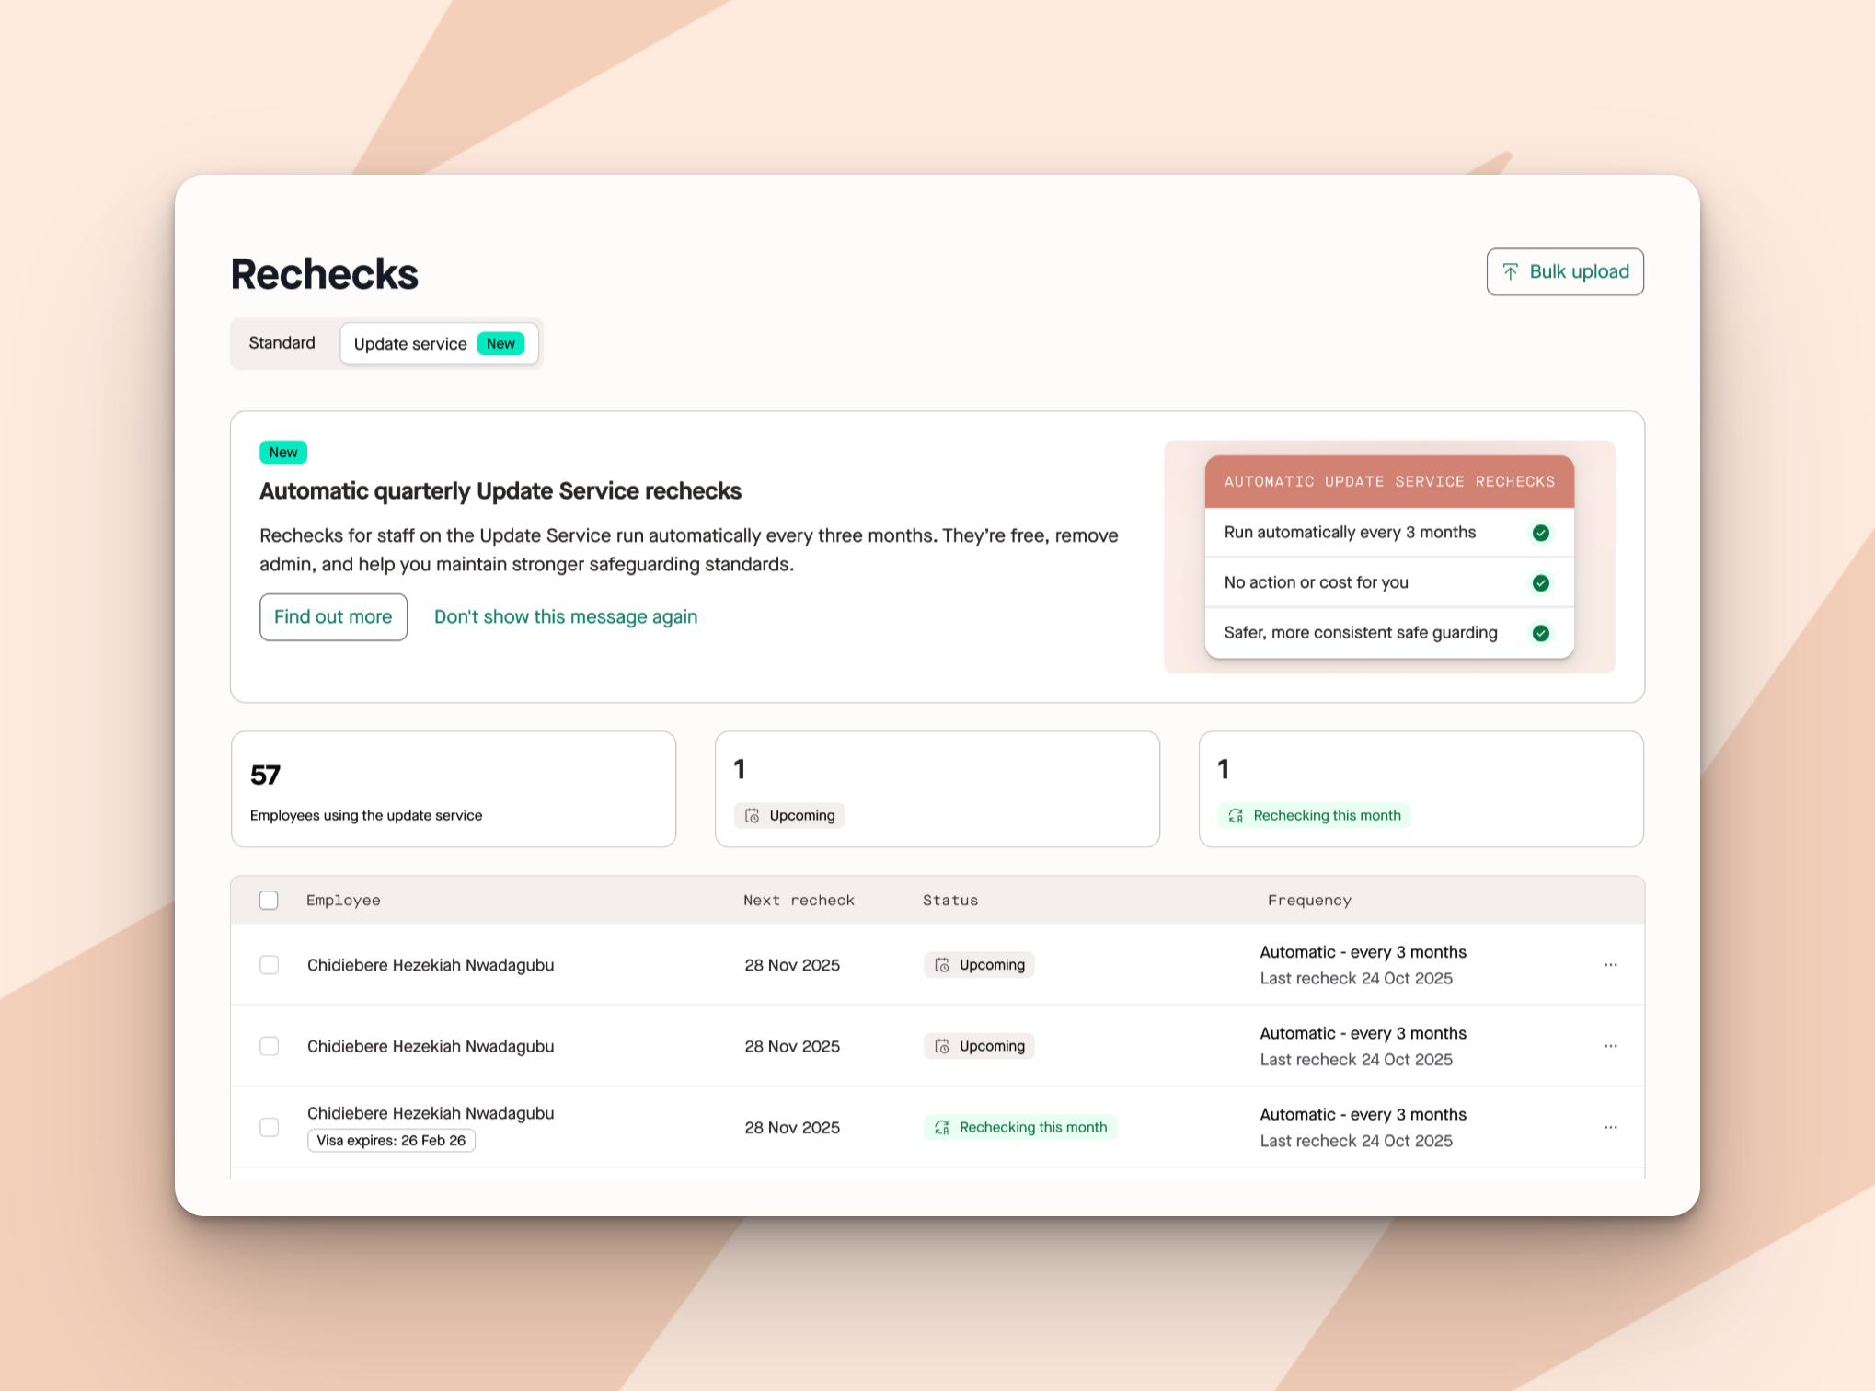Screen dimensions: 1875x1391
Task: Click the Automatic Update Service Rechecks banner header
Action: tap(1389, 481)
